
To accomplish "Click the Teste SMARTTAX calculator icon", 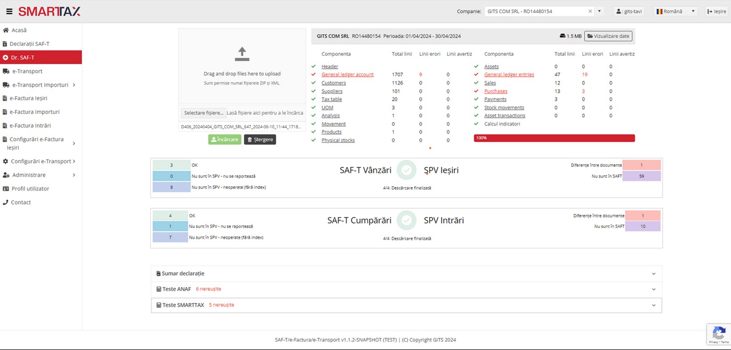I will (158, 305).
